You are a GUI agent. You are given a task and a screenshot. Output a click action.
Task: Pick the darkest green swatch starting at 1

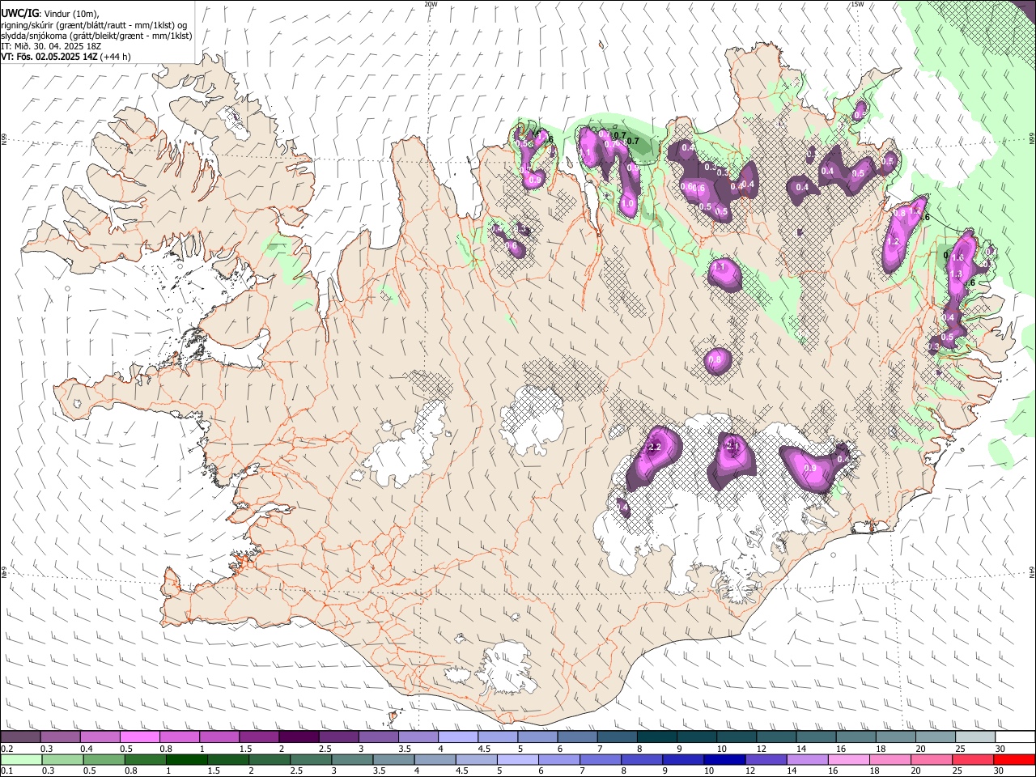tap(187, 759)
